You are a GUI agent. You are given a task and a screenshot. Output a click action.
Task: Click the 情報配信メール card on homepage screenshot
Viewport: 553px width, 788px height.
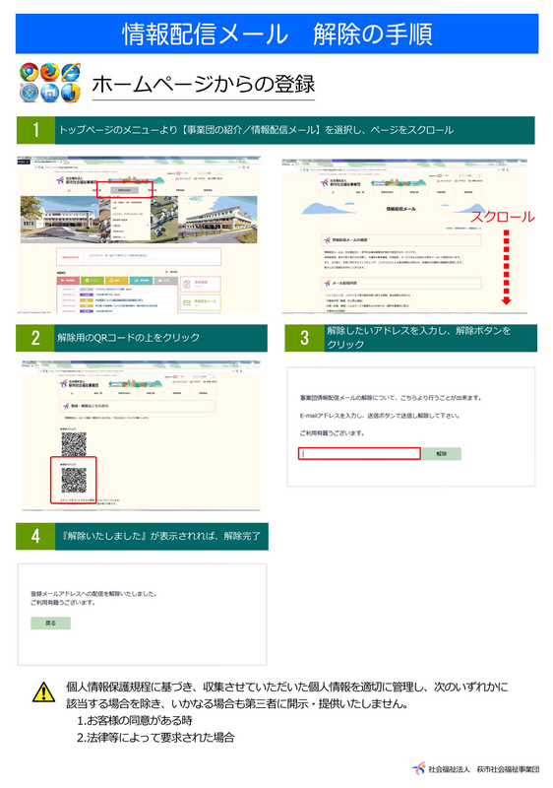(x=200, y=302)
